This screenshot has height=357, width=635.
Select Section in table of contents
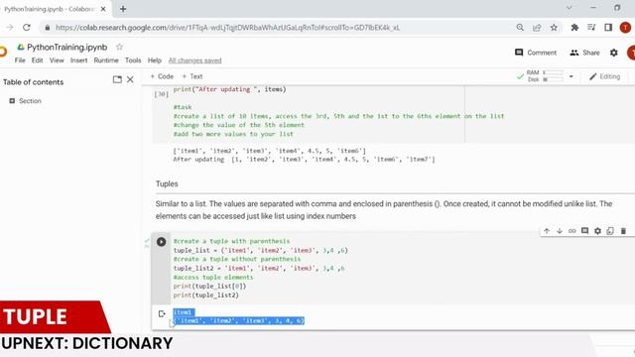(30, 101)
